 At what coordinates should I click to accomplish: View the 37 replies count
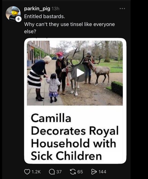click(x=59, y=172)
